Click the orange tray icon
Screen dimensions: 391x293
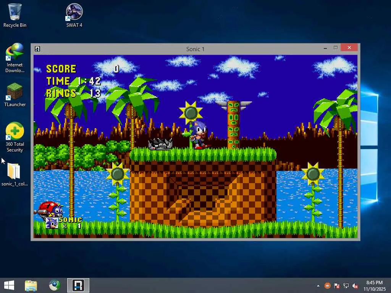[327, 286]
